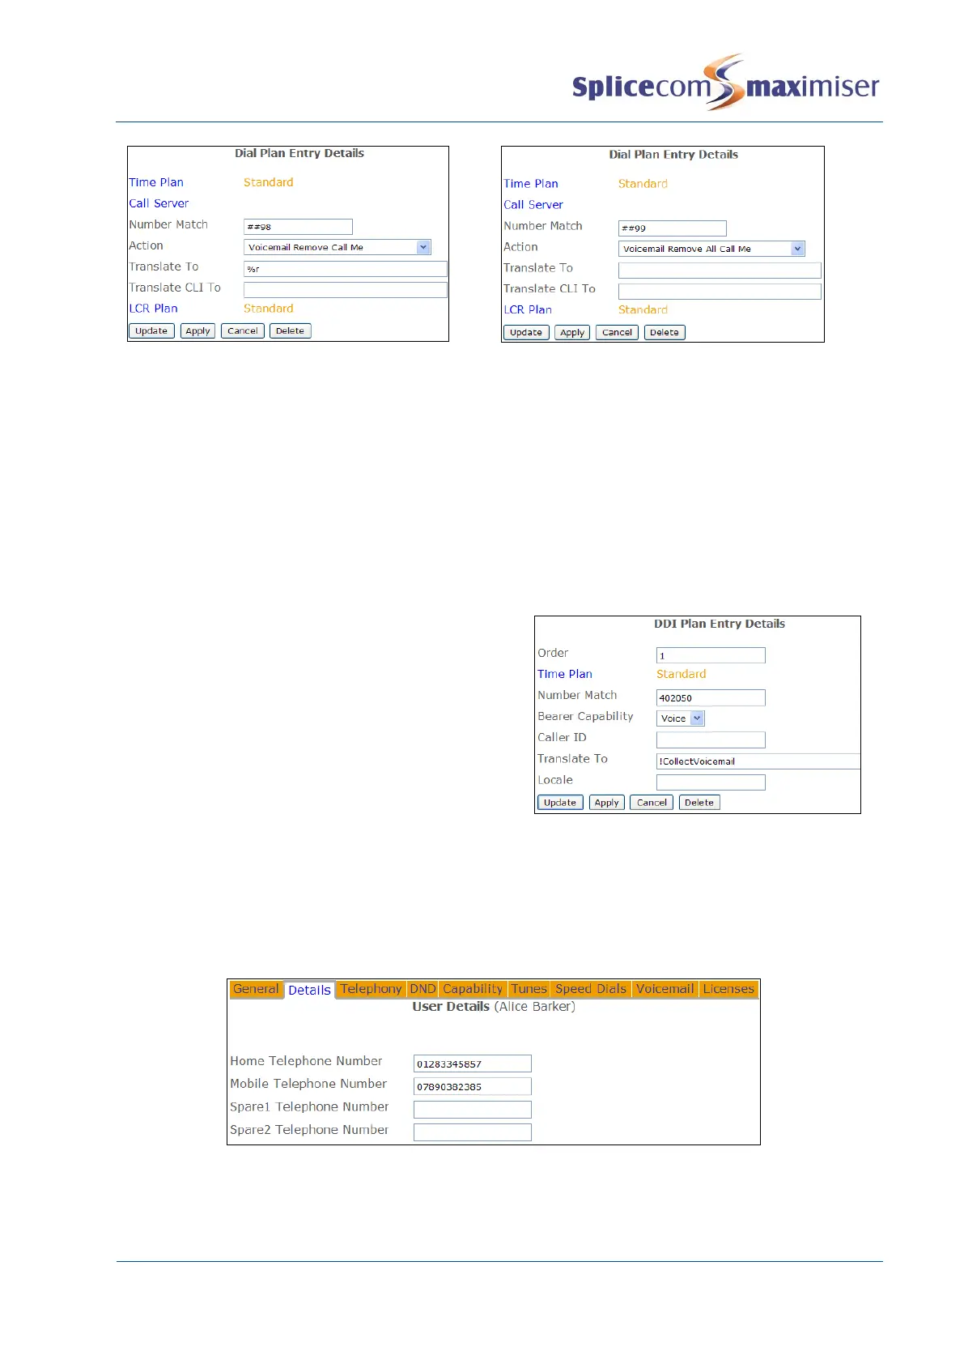
Task: Click the Locale input field
Action: coord(711,782)
